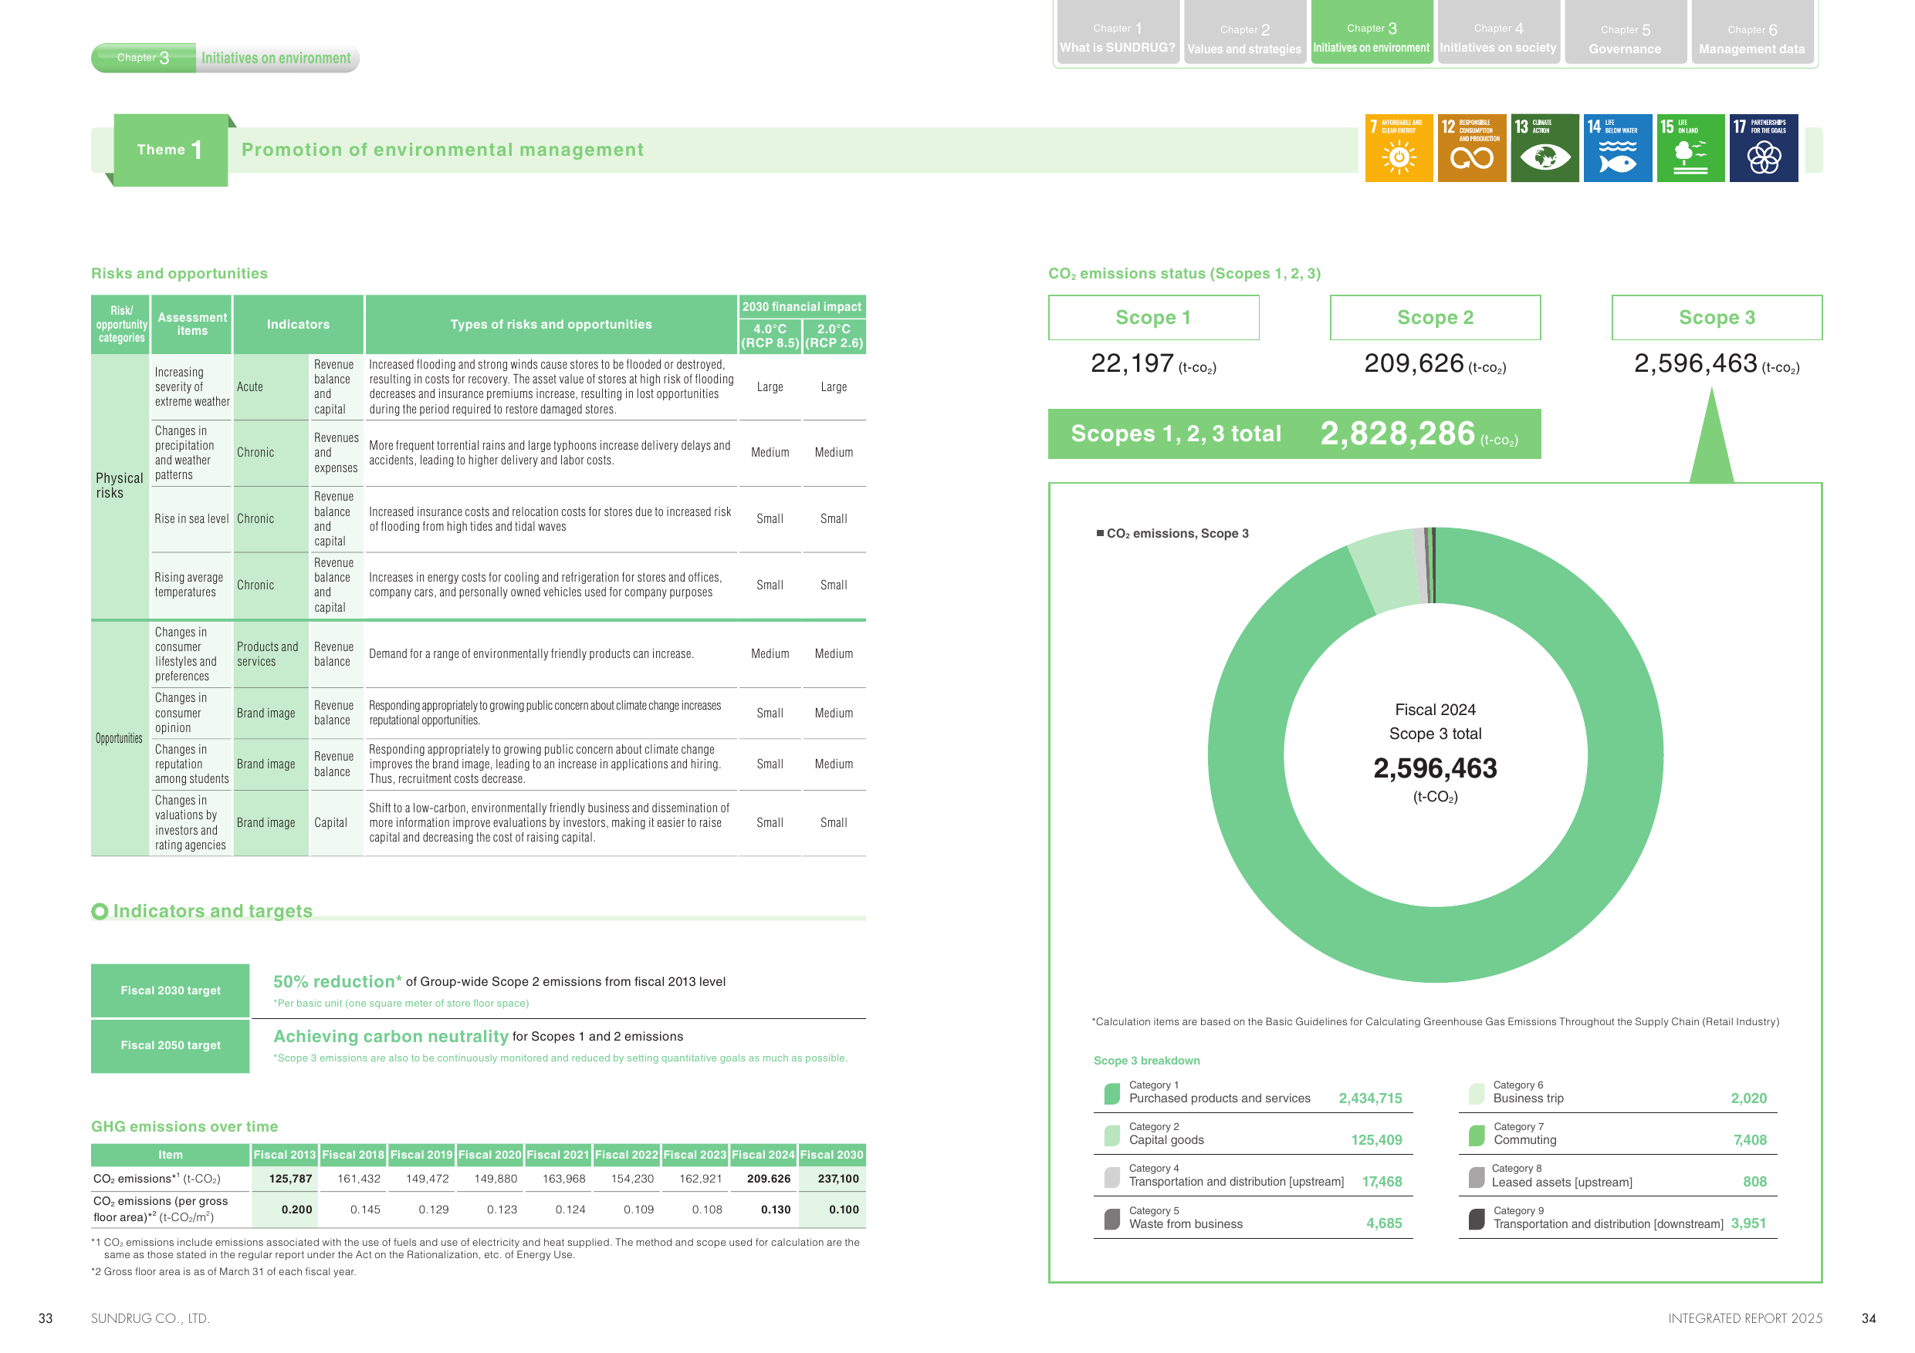The width and height of the screenshot is (1915, 1353).
Task: Click the SDG 13 Climate Action icon
Action: pos(1545,147)
